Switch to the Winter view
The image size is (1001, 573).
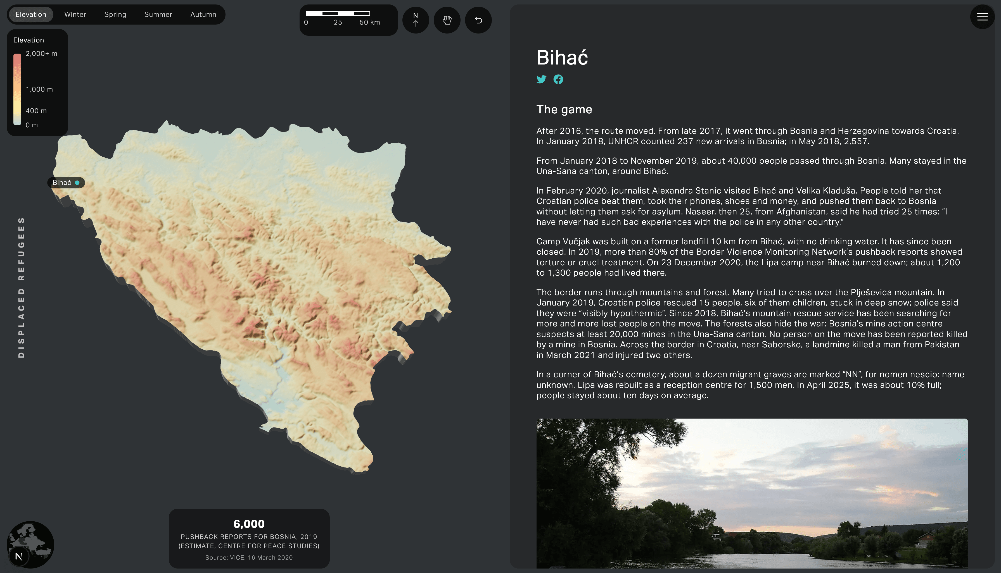pyautogui.click(x=75, y=15)
